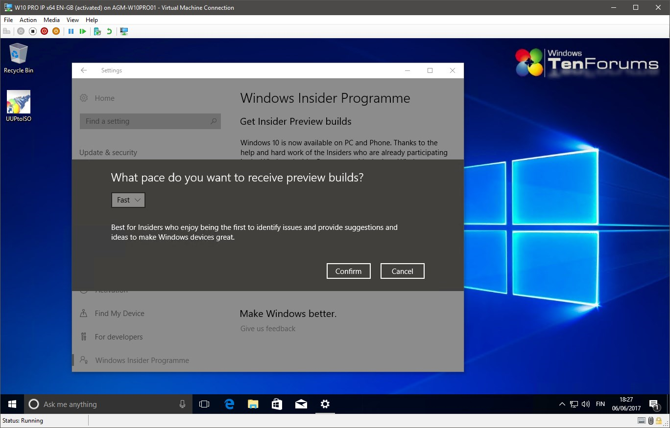Click the keyboard status bar icon
The image size is (670, 428).
642,421
